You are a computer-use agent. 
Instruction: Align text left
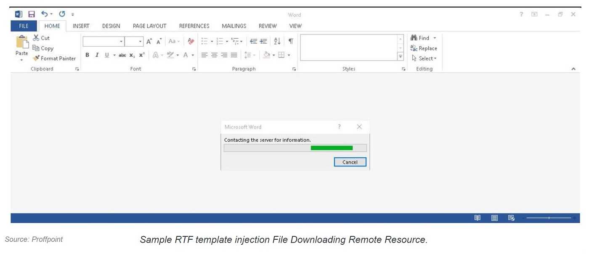(x=204, y=55)
